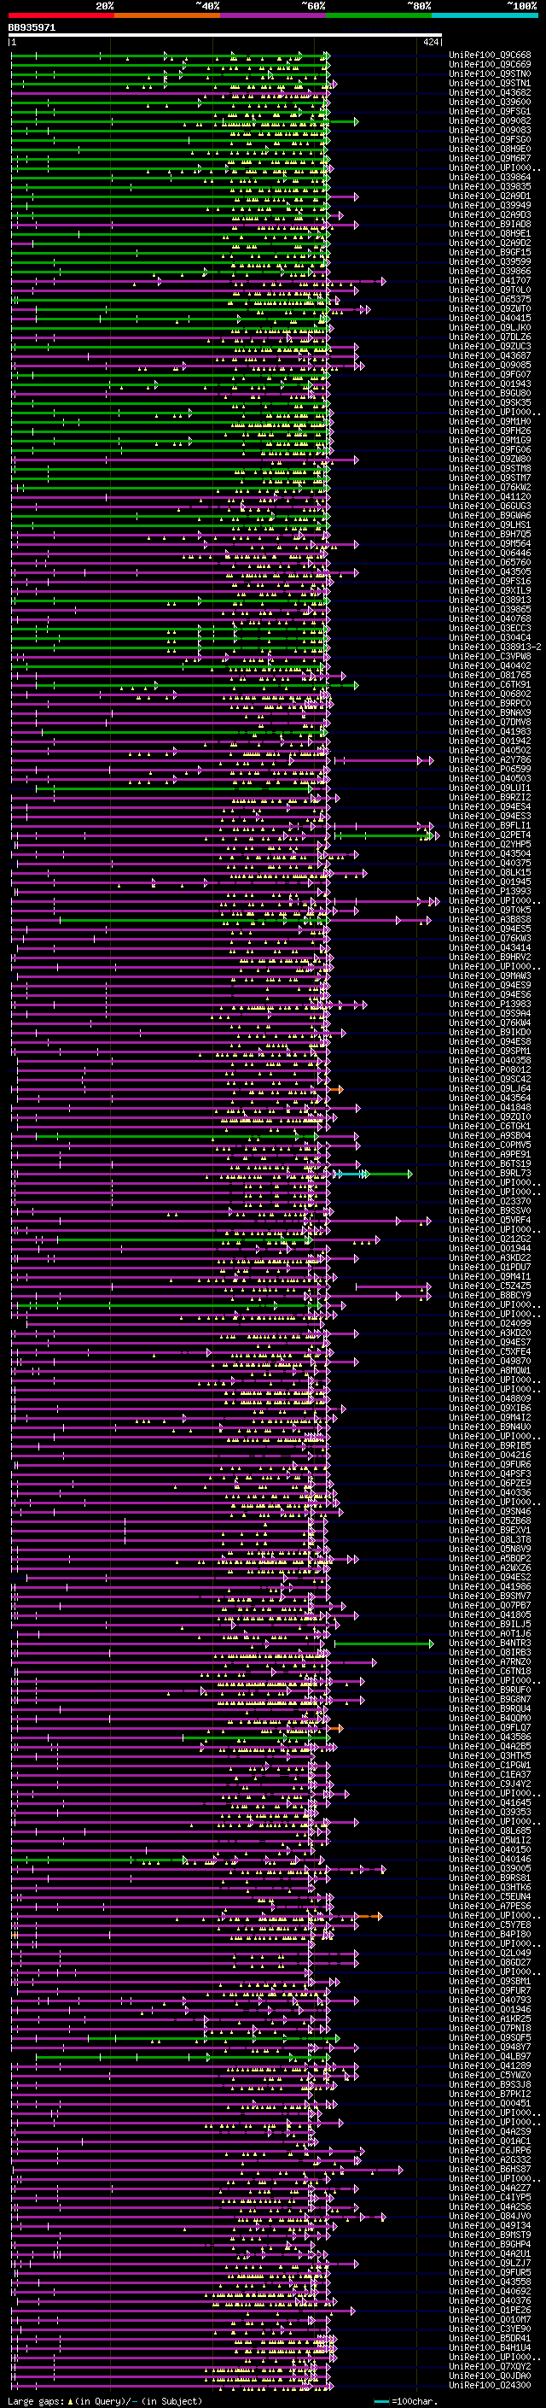546x2408 pixels.
Task: Open the UniRef100_Q9ZWT0 hit
Action: (x=490, y=308)
